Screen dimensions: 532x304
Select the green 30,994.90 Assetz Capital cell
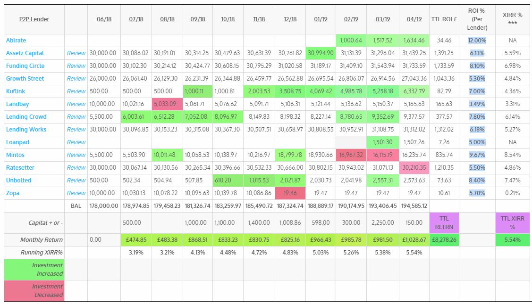pyautogui.click(x=321, y=53)
